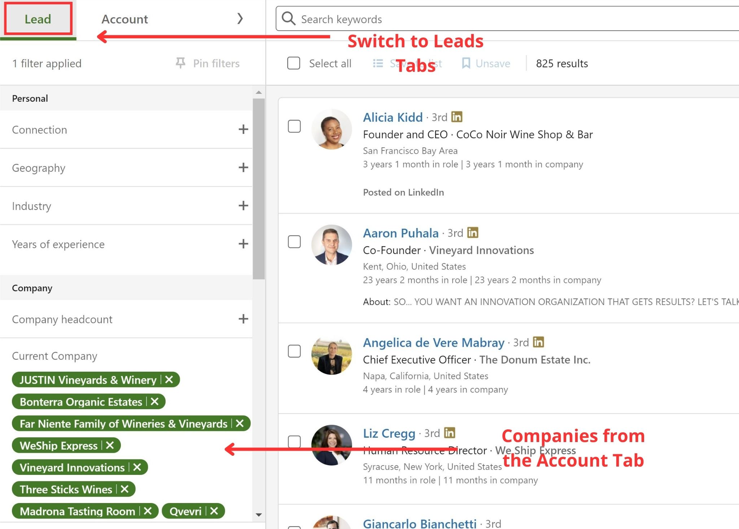Expand Company headcount filter

(243, 319)
